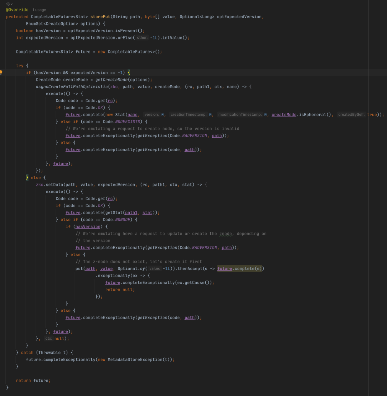Click the try keyword
Image resolution: width=387 pixels, height=396 pixels.
click(x=20, y=66)
